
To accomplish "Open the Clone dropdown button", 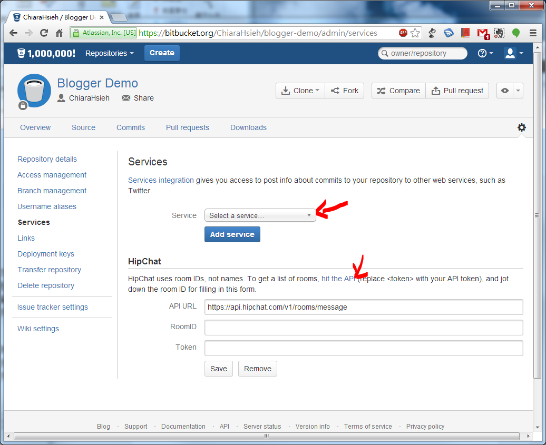I will (300, 91).
